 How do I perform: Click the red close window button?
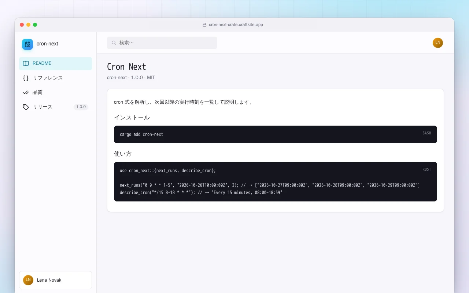pos(22,25)
